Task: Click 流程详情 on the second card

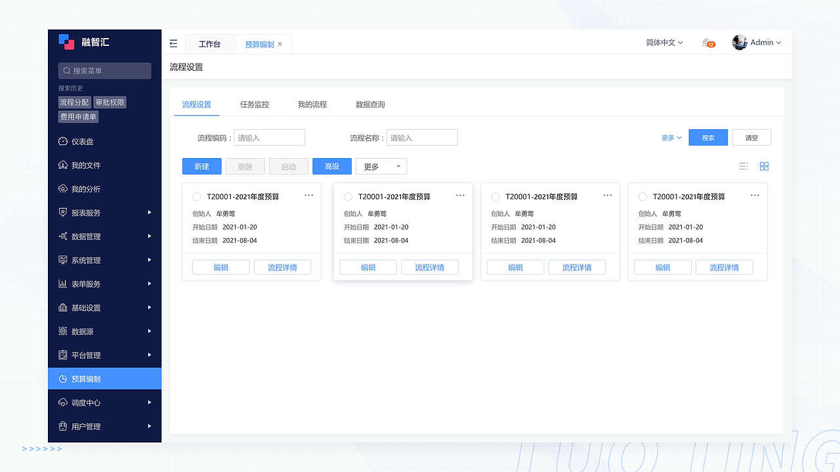Action: point(430,267)
